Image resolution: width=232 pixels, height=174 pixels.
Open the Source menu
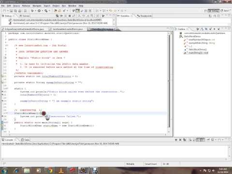click(16, 6)
